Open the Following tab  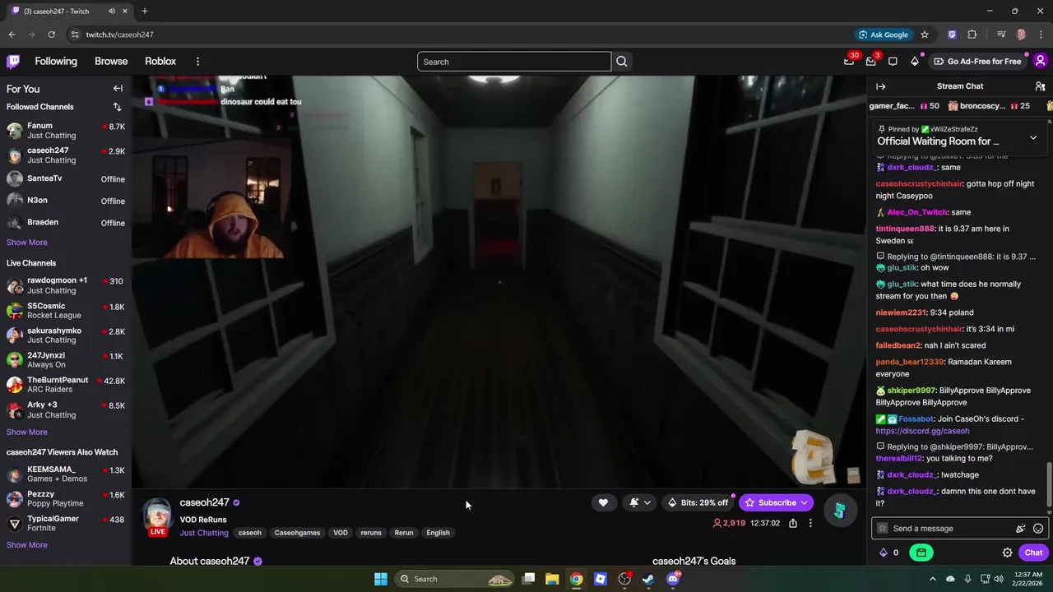[56, 62]
